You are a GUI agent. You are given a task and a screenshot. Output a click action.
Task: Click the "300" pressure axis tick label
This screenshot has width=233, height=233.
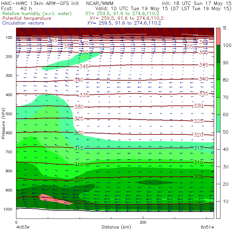pyautogui.click(x=9, y=76)
